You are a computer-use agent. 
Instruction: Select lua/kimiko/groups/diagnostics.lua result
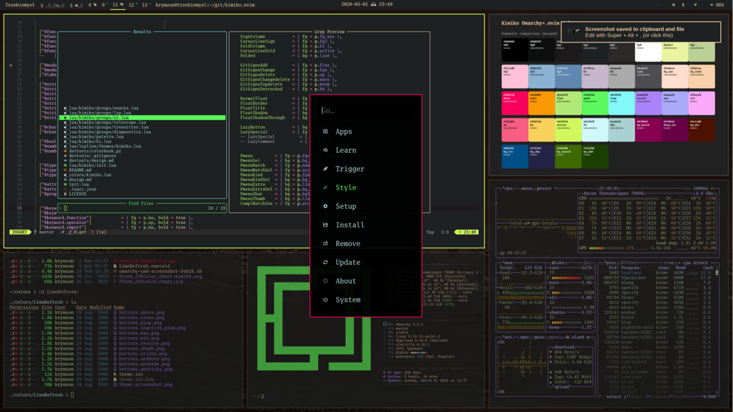(110, 132)
